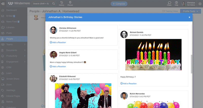This screenshot has height=108, width=203.
Task: Add a Reaction to Angela Marie Gilbert's post
Action: point(58,67)
